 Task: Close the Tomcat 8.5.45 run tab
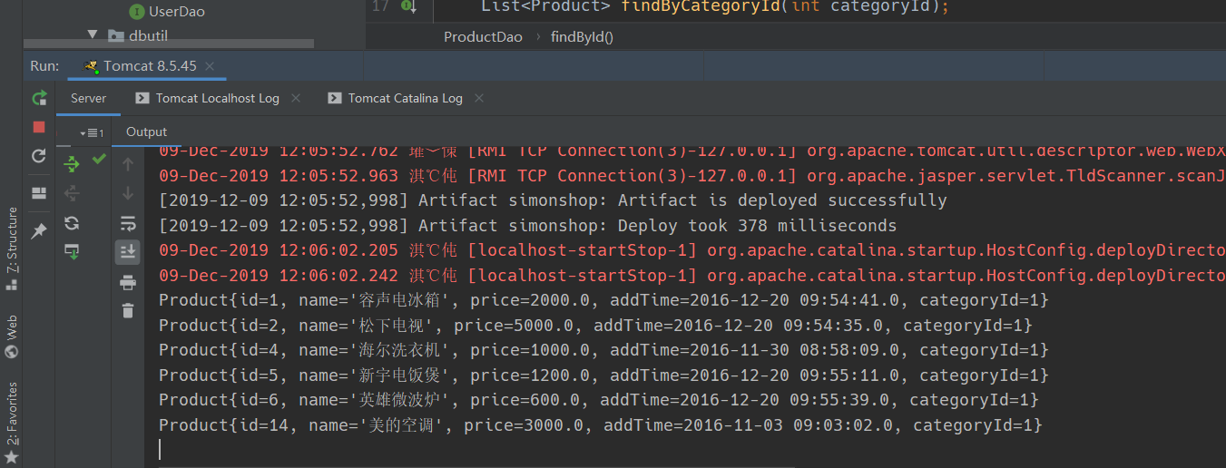pyautogui.click(x=210, y=66)
